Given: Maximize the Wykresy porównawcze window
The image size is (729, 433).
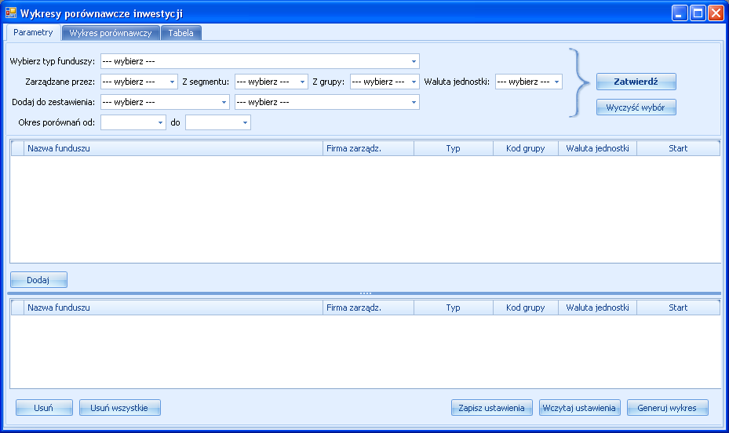Looking at the screenshot, I should tap(698, 13).
